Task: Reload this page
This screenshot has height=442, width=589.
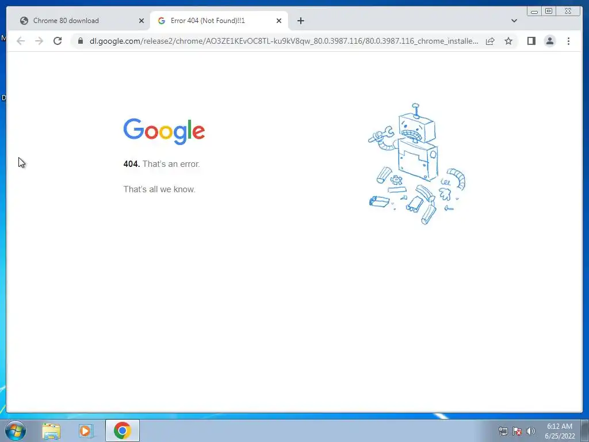Action: (58, 41)
